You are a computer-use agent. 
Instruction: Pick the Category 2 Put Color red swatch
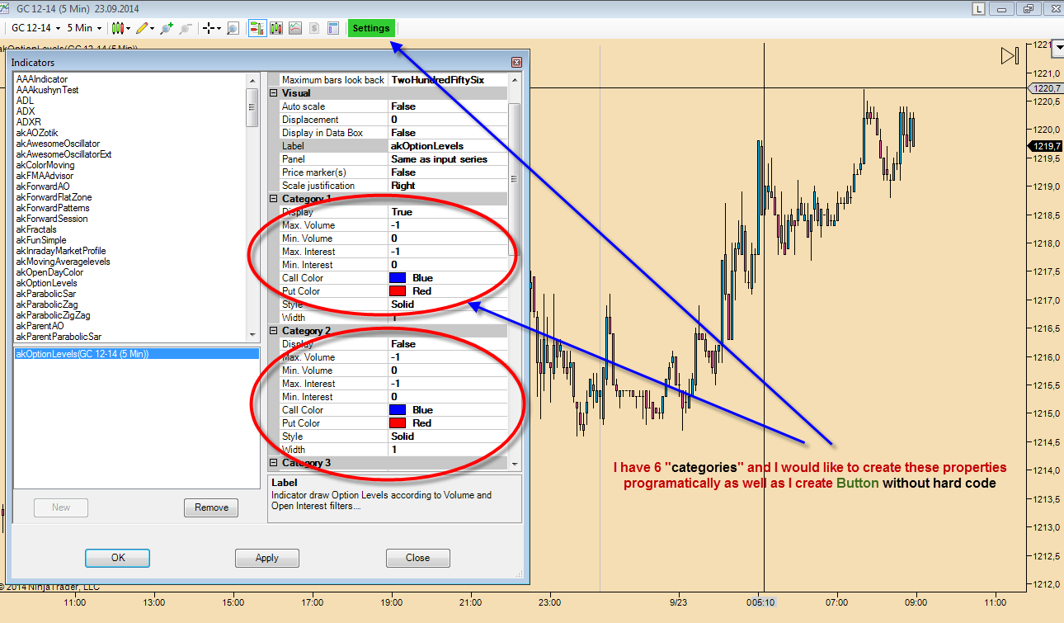point(397,423)
